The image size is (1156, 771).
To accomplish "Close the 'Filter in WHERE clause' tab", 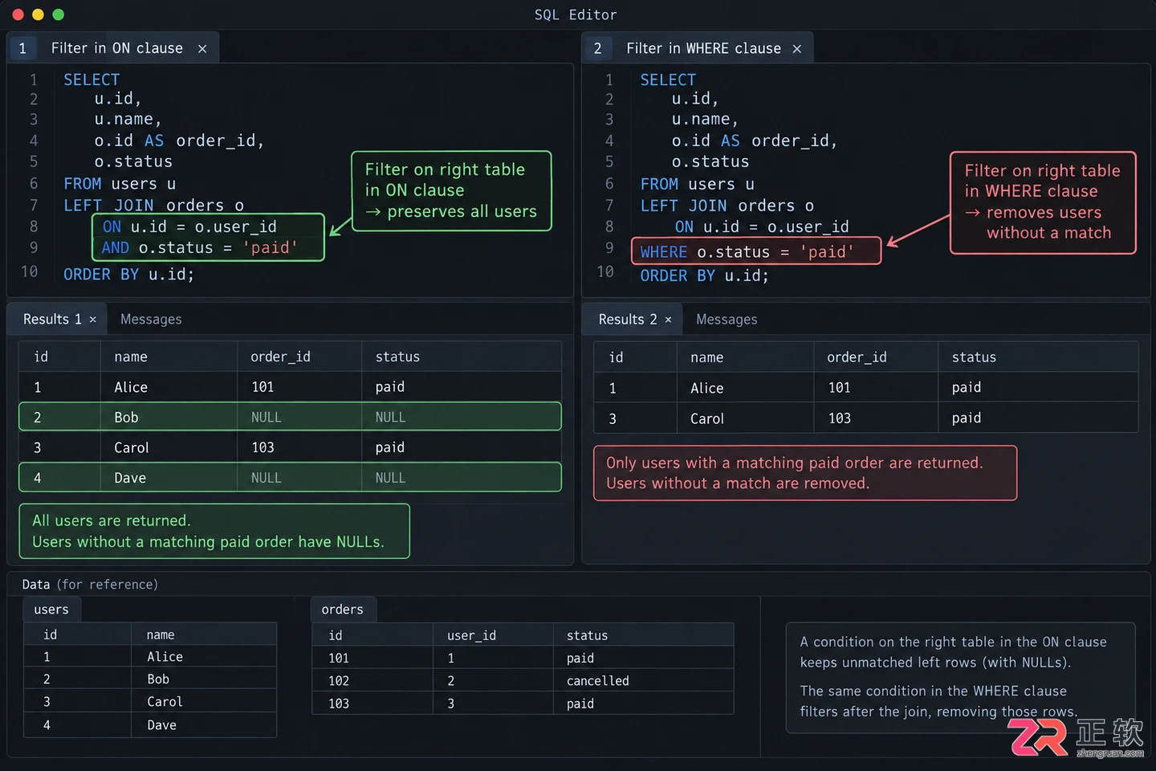I will (x=797, y=49).
